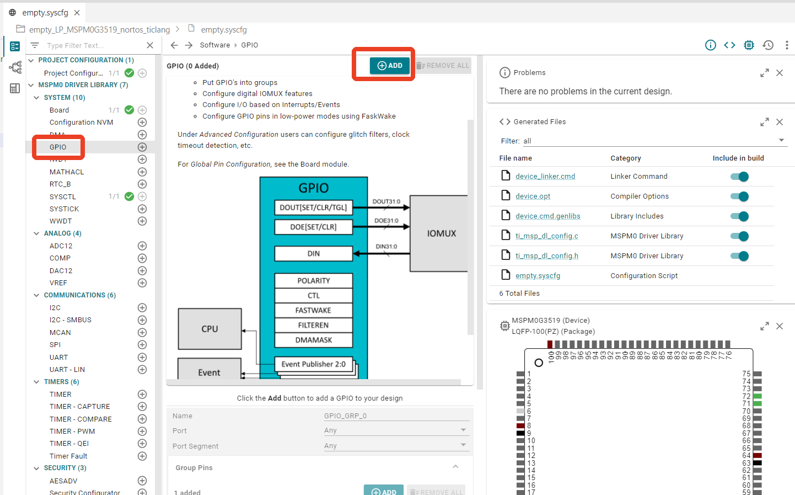Disable include in build for ti_msp_dl_config.c

coord(739,236)
